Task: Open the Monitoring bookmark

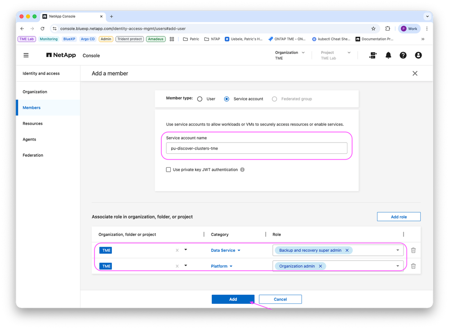Action: tap(49, 39)
